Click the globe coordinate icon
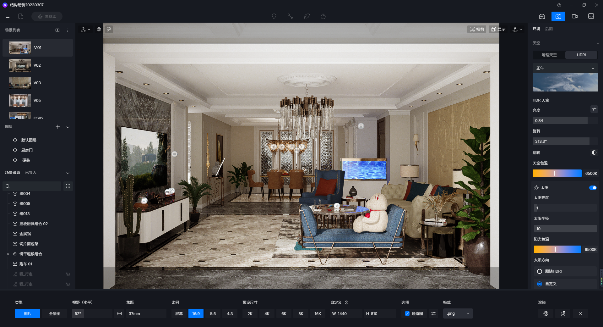Viewport: 603px width, 327px height. 99,29
